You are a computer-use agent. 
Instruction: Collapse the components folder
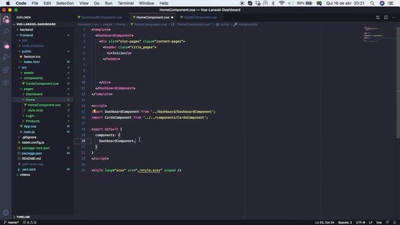pos(33,78)
